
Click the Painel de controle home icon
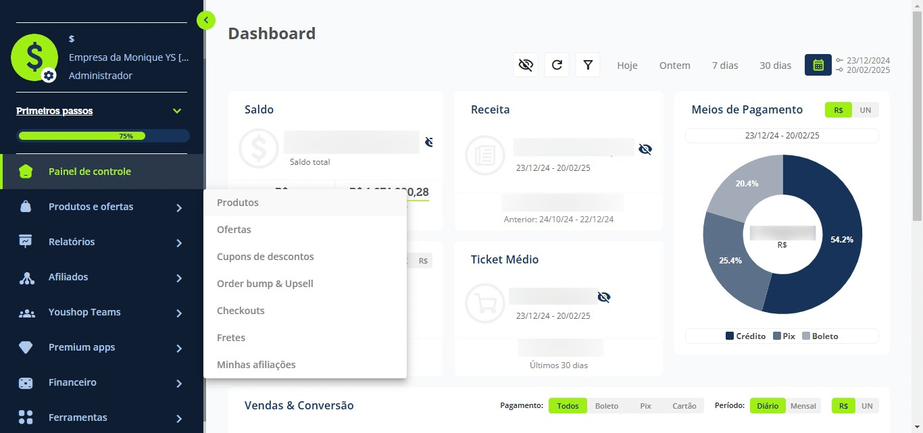click(26, 172)
